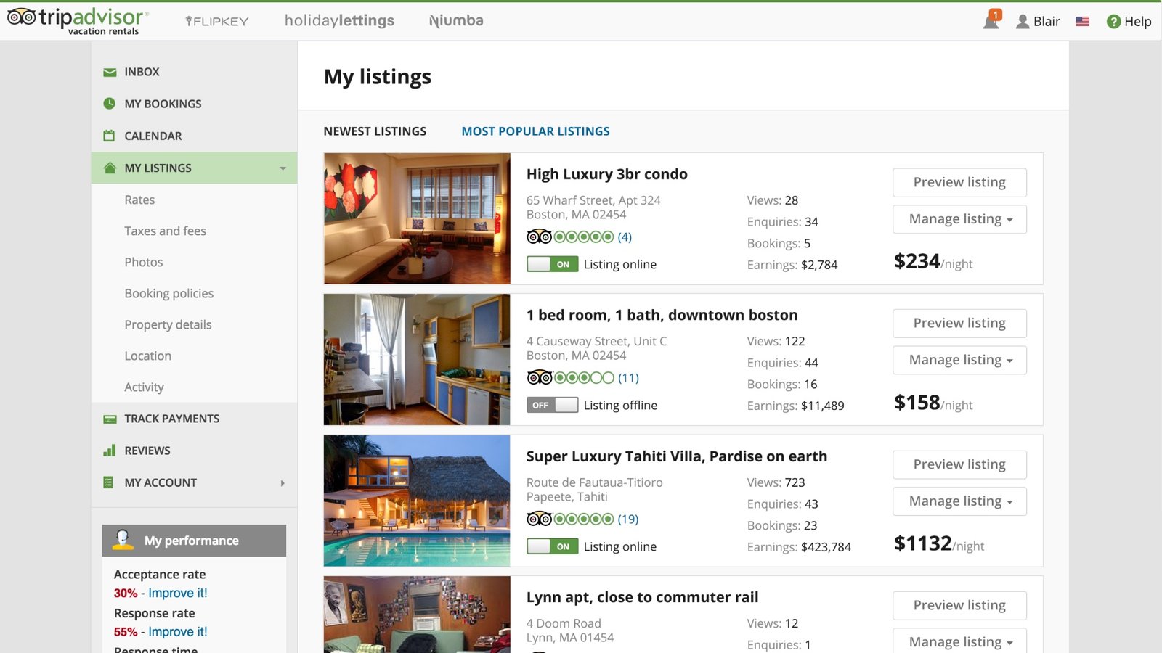The width and height of the screenshot is (1162, 653).
Task: Click the Inbox envelope icon
Action: (110, 72)
